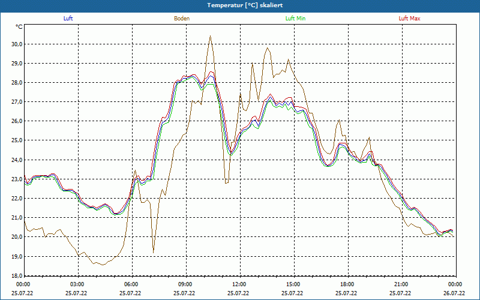Click the 03:00 time axis label
Screen dimensions: 480x300
(76, 284)
